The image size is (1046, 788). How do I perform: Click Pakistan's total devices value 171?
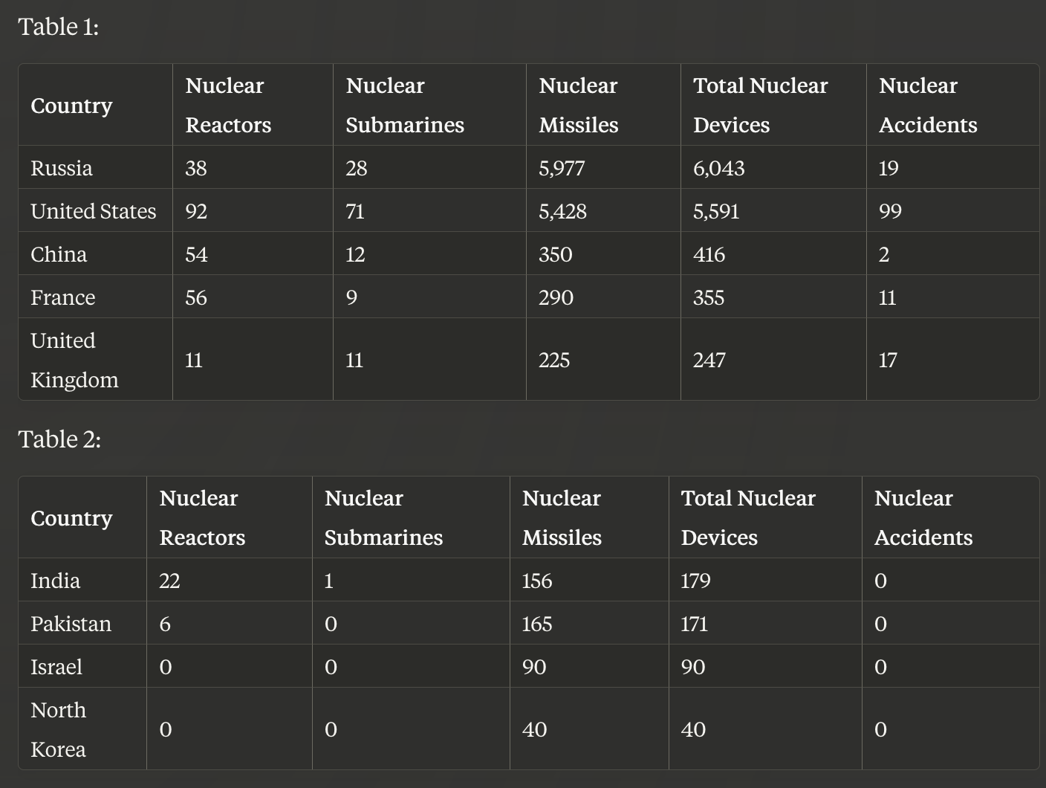tap(695, 624)
